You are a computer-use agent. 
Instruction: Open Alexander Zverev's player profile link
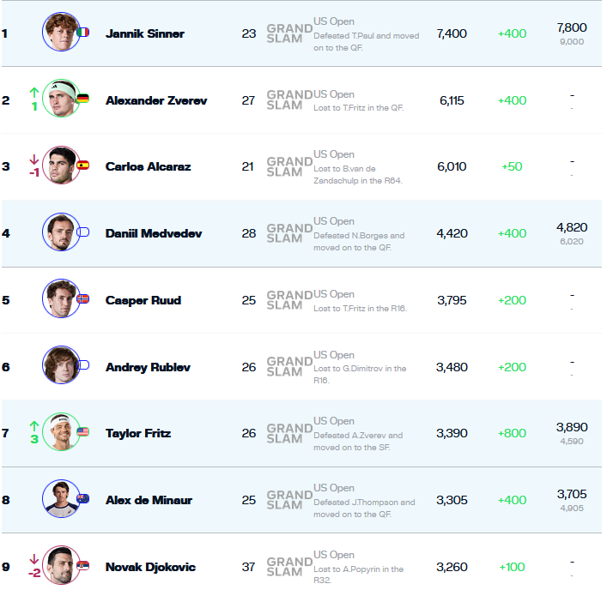click(155, 100)
